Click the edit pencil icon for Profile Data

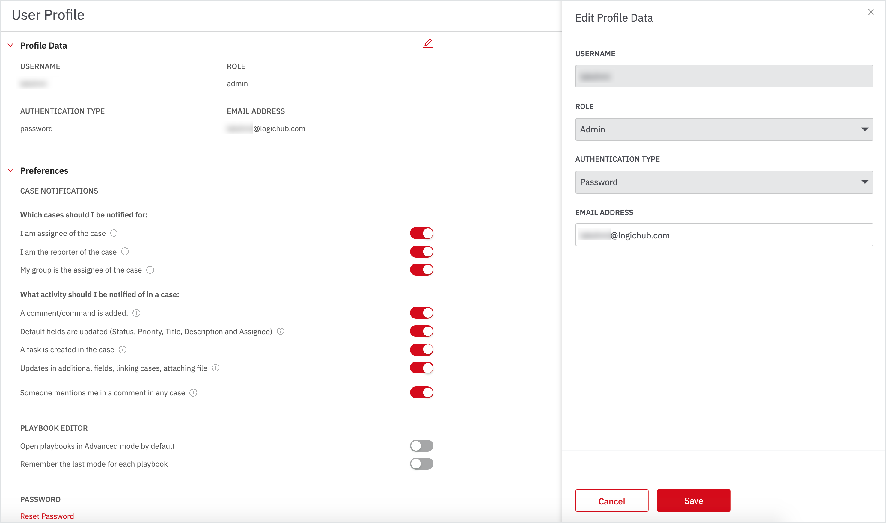pyautogui.click(x=428, y=43)
